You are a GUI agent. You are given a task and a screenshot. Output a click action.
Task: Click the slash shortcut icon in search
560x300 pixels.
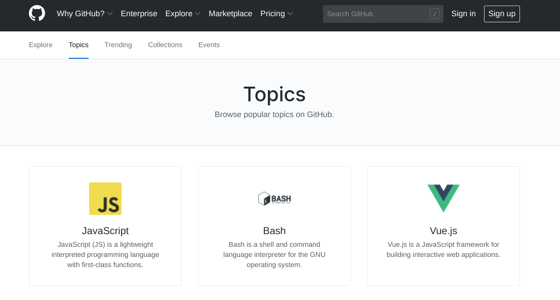point(434,14)
